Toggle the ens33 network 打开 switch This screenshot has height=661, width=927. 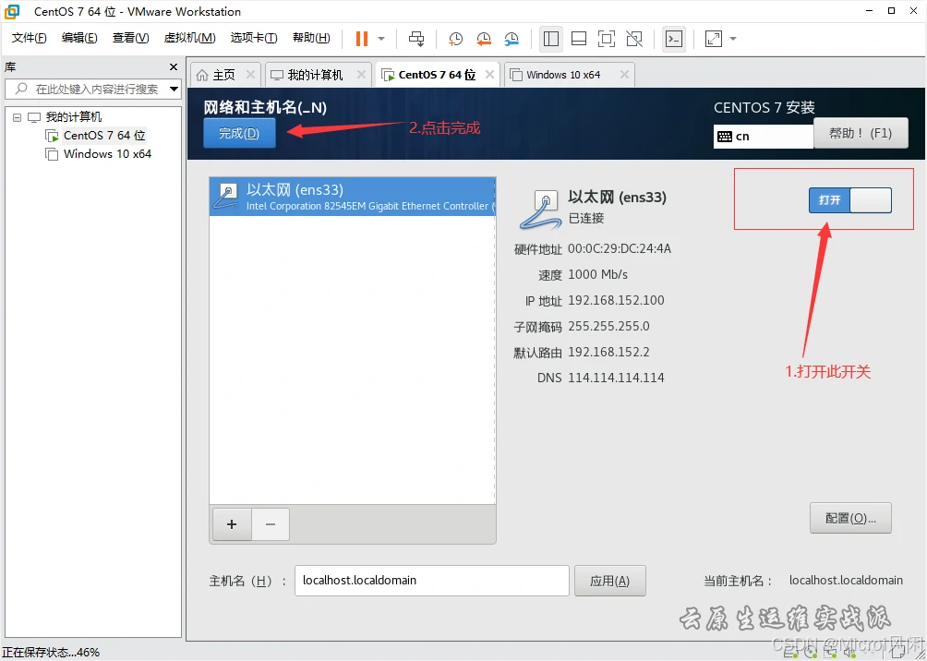pyautogui.click(x=850, y=199)
